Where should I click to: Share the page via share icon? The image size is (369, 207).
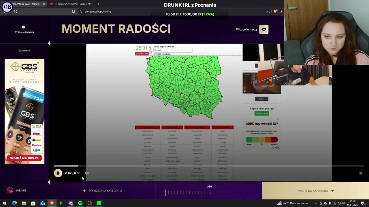click(268, 11)
